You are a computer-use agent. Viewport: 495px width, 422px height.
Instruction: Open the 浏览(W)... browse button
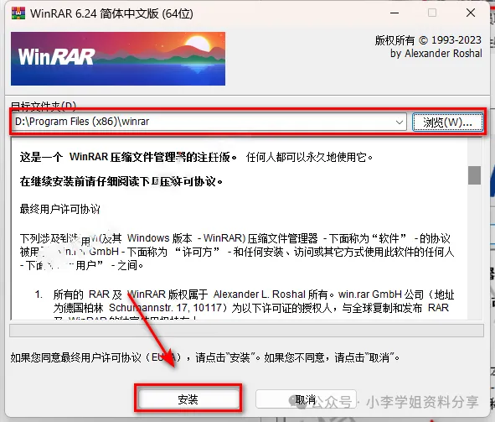(x=447, y=122)
